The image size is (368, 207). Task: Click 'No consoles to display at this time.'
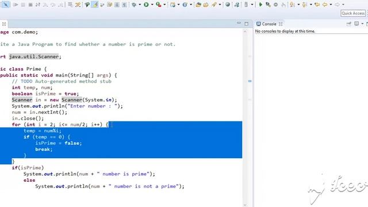click(285, 31)
